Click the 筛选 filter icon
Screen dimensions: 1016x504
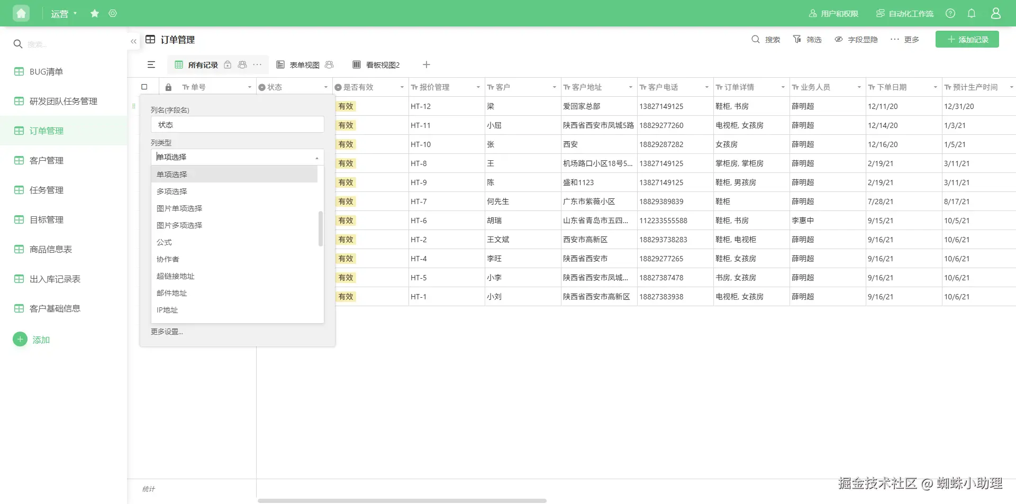pos(797,39)
